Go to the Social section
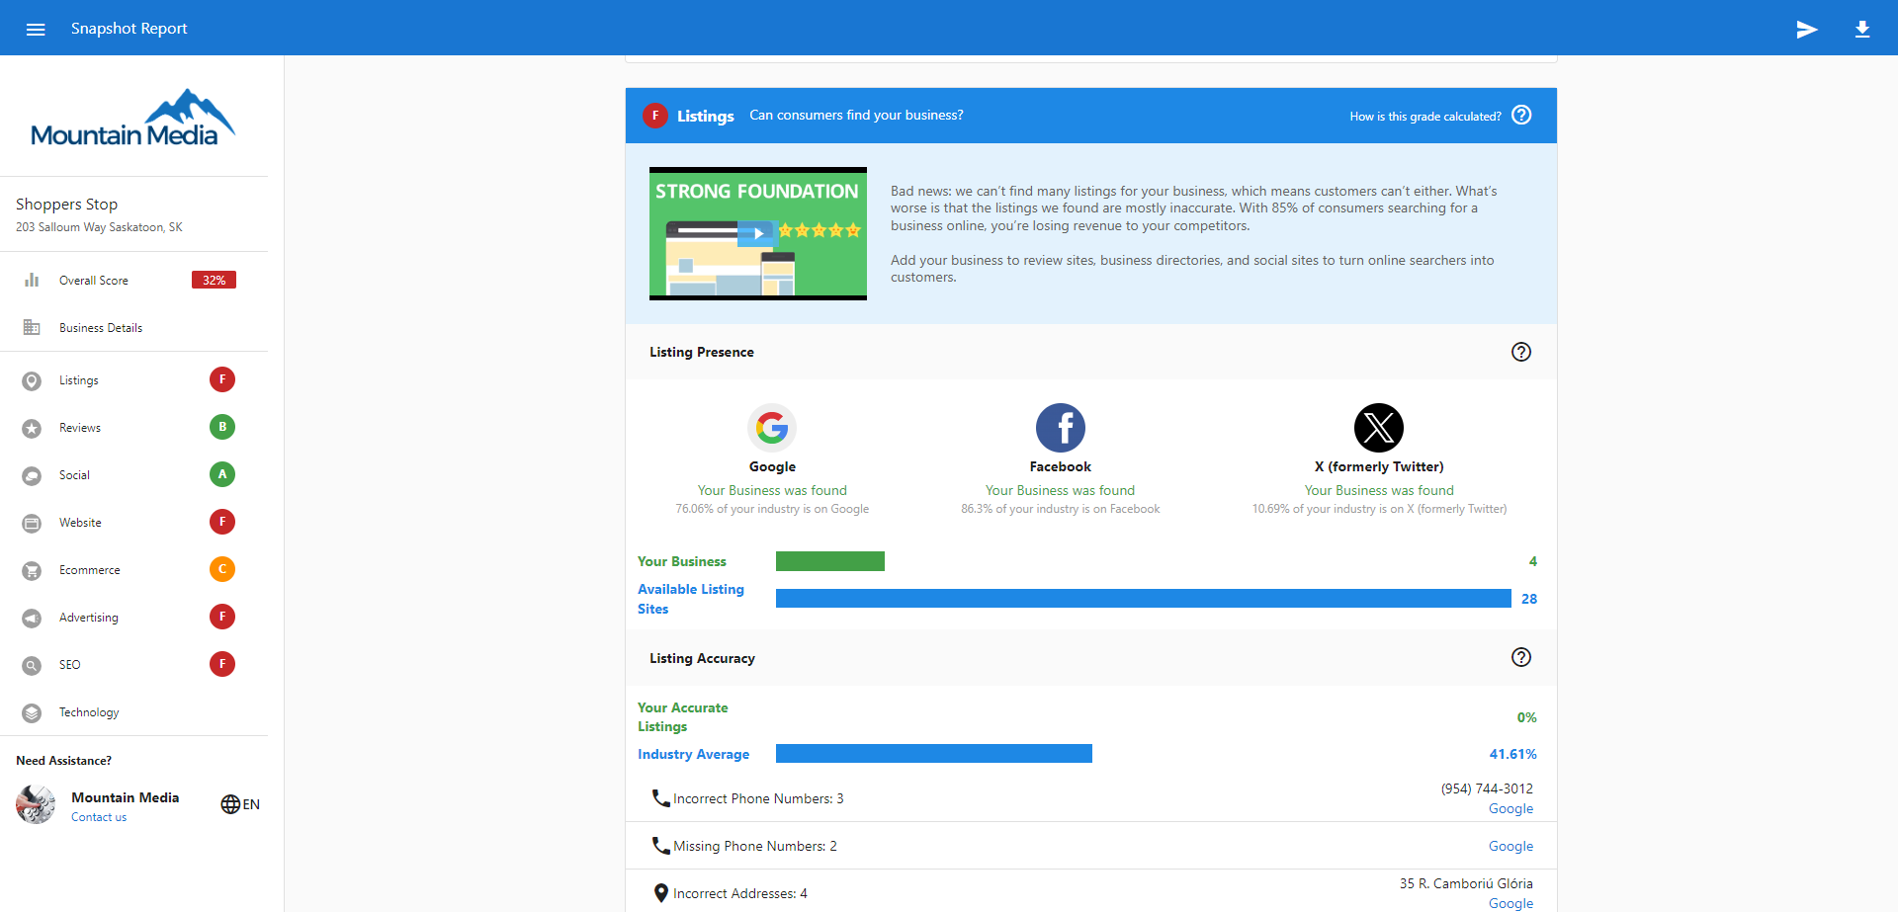Screen dimensions: 1898x912 coord(74,475)
